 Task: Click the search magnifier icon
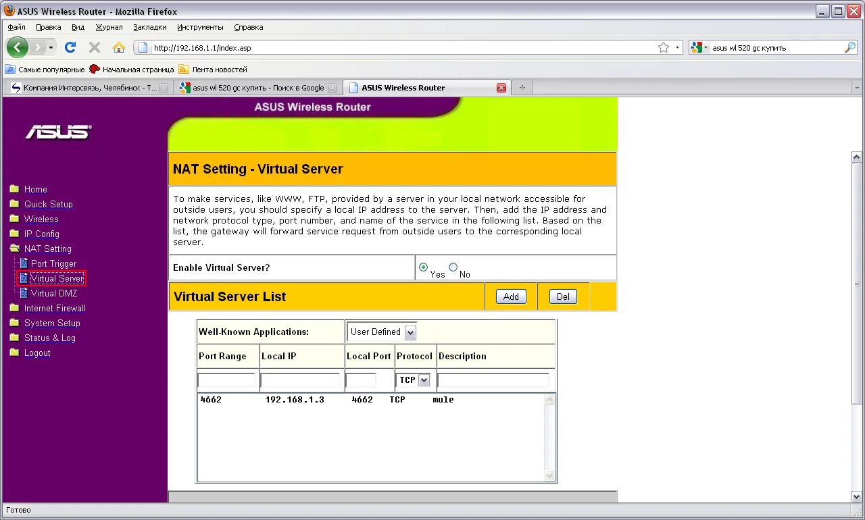click(850, 47)
